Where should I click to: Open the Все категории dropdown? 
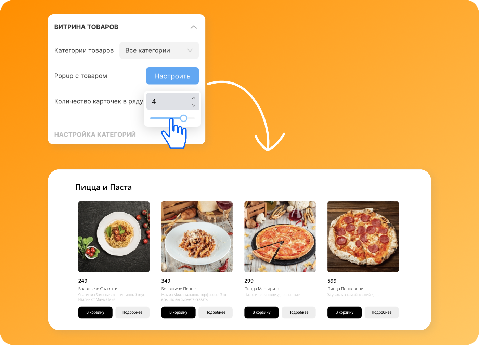pos(159,50)
